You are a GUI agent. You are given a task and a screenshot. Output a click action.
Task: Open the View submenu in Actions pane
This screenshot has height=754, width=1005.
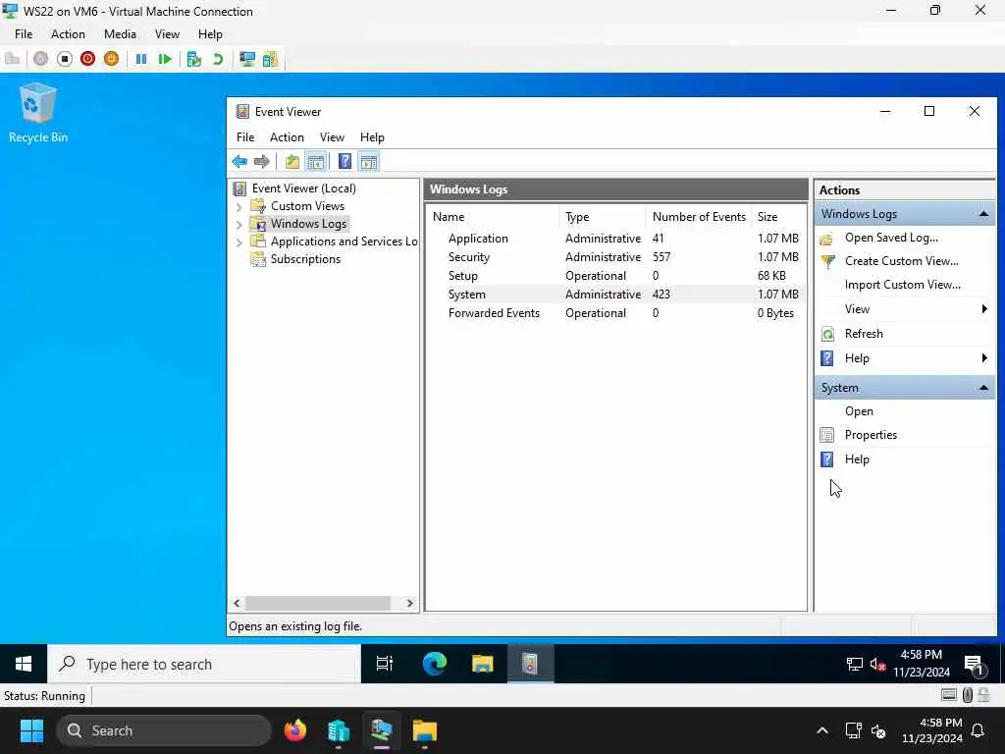click(x=904, y=309)
